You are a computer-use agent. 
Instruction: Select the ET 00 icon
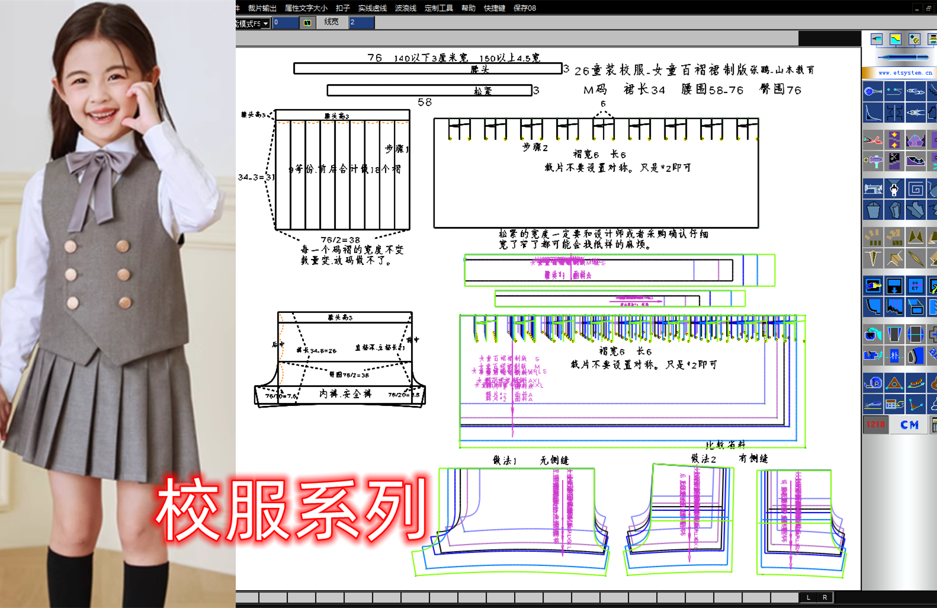(916, 286)
